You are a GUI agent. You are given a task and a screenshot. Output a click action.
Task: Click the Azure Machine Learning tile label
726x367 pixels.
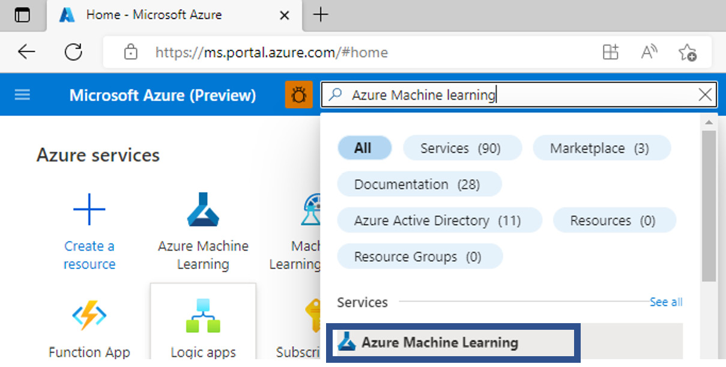click(x=203, y=255)
